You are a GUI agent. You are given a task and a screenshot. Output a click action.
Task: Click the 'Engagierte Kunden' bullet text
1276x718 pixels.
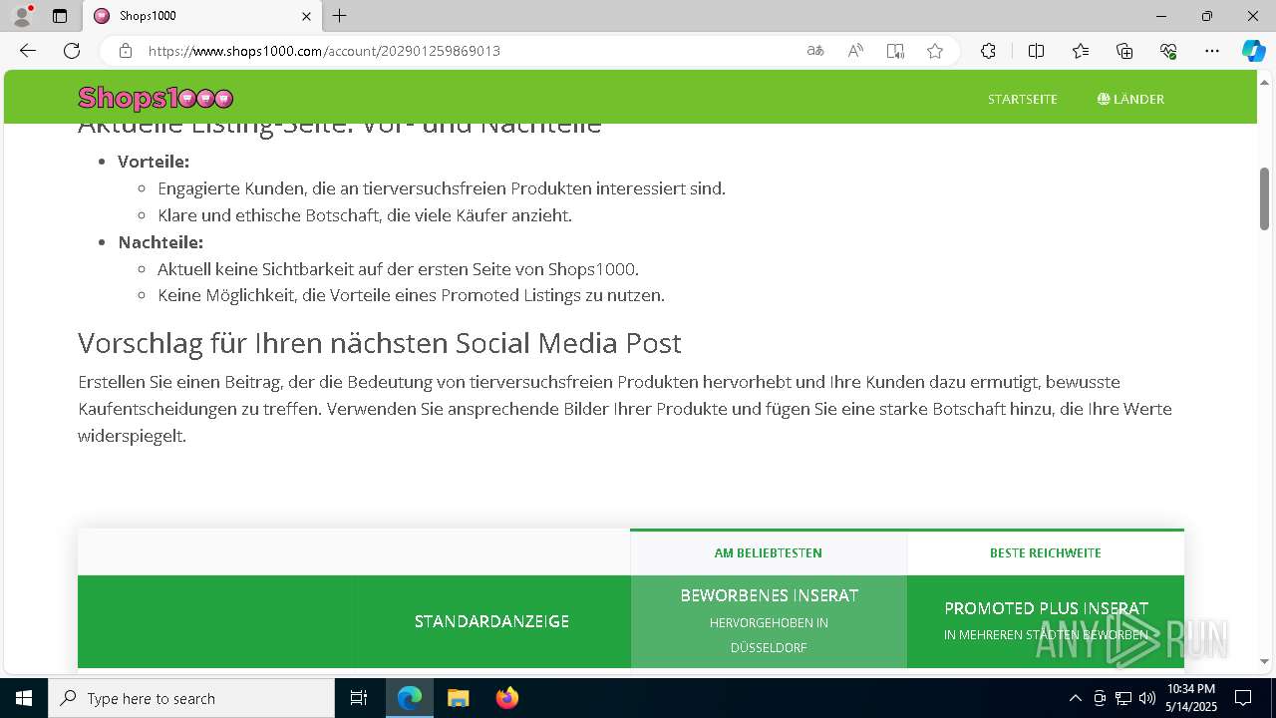pyautogui.click(x=442, y=188)
